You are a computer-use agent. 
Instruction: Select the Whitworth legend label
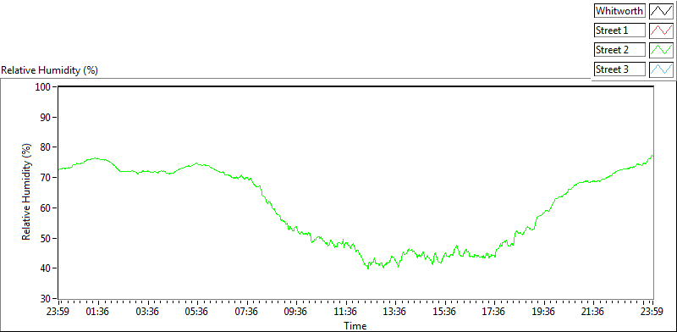coord(619,11)
